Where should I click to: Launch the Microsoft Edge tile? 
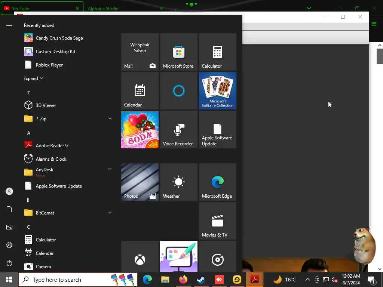click(218, 182)
